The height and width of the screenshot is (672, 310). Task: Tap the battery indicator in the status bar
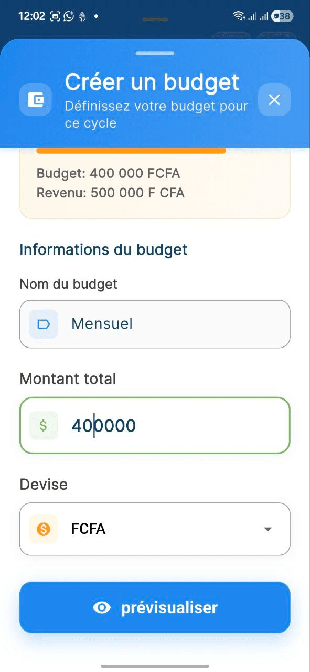(x=282, y=16)
